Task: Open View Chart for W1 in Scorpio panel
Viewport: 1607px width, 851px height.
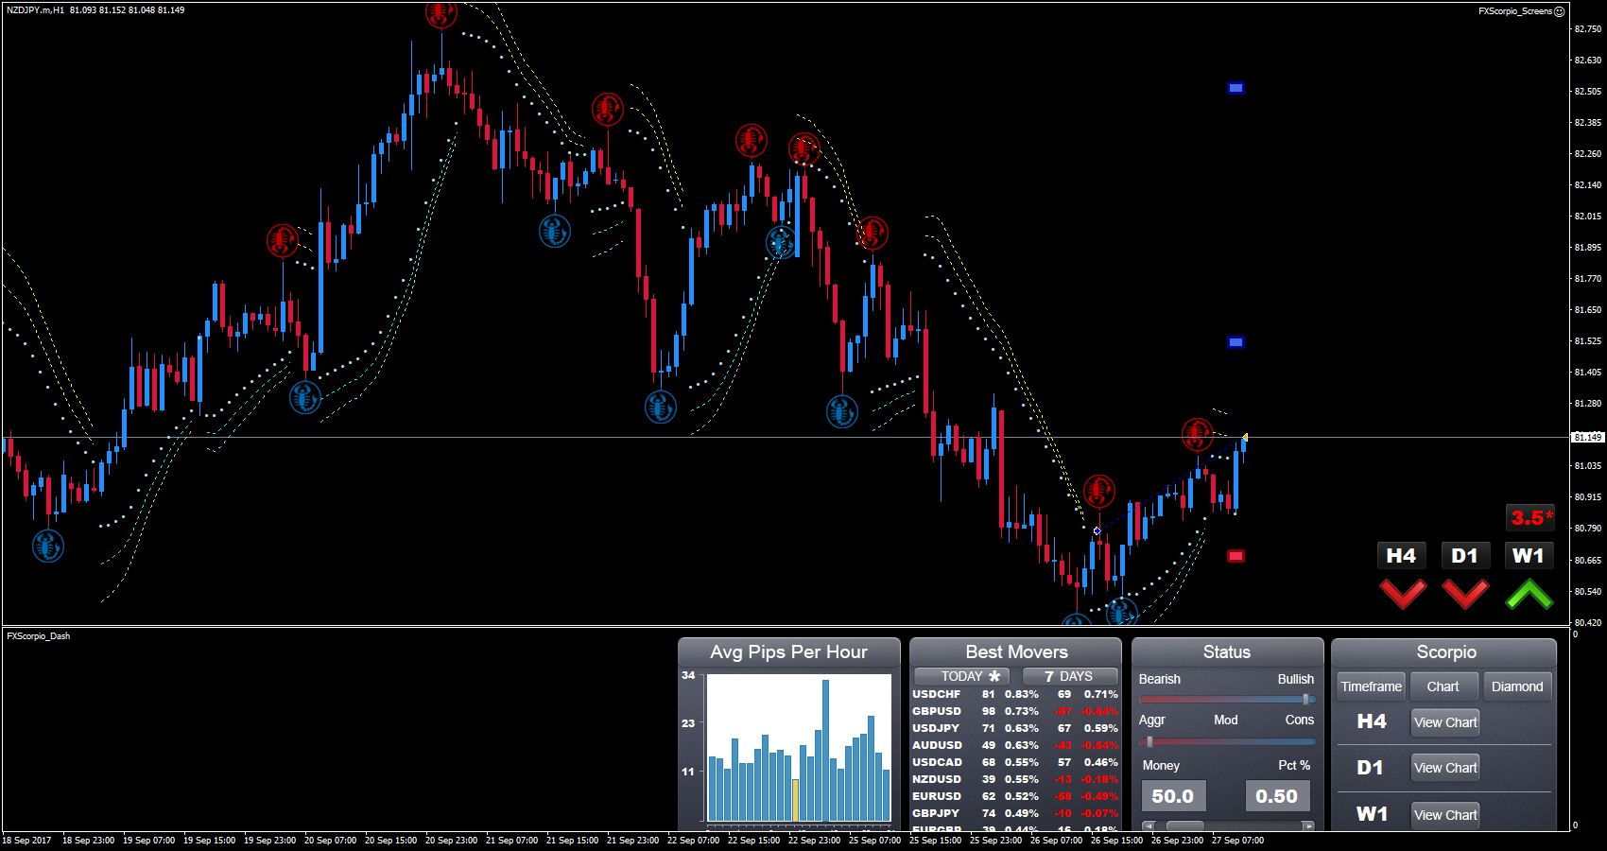Action: 1445,815
